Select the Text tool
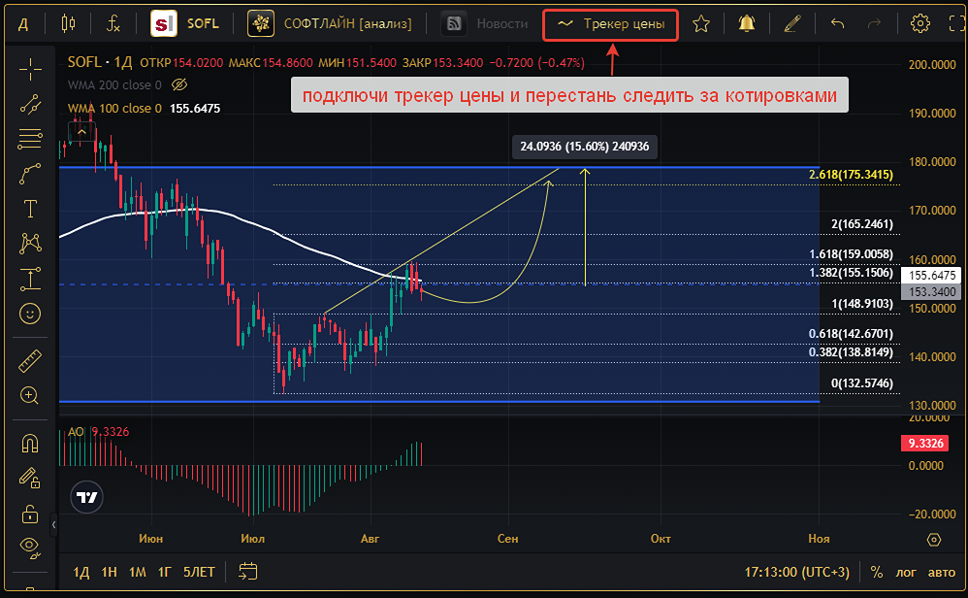The height and width of the screenshot is (598, 968). 30,209
